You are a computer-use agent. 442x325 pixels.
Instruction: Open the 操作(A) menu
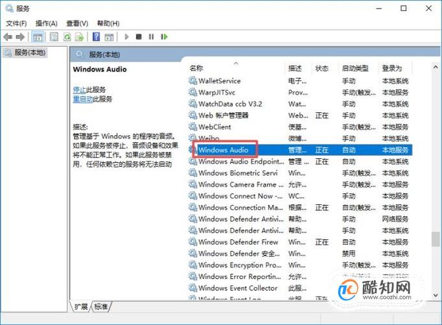click(47, 23)
